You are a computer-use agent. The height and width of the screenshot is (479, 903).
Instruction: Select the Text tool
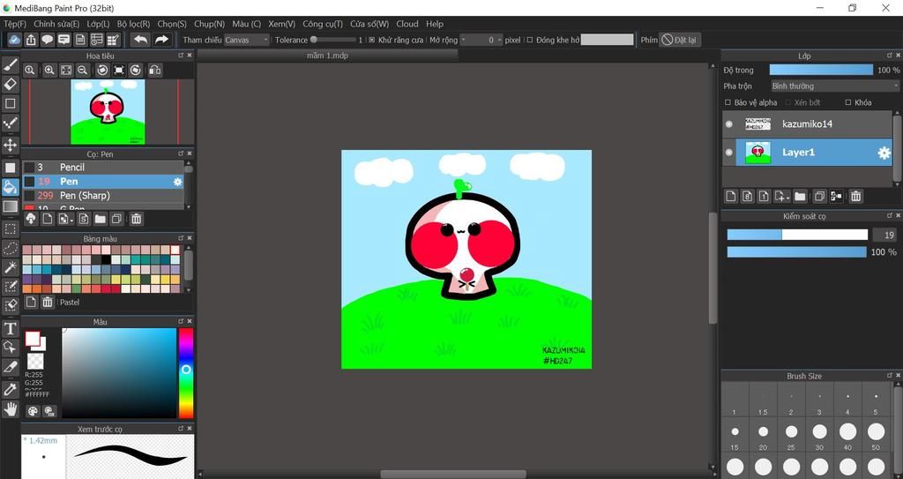11,328
